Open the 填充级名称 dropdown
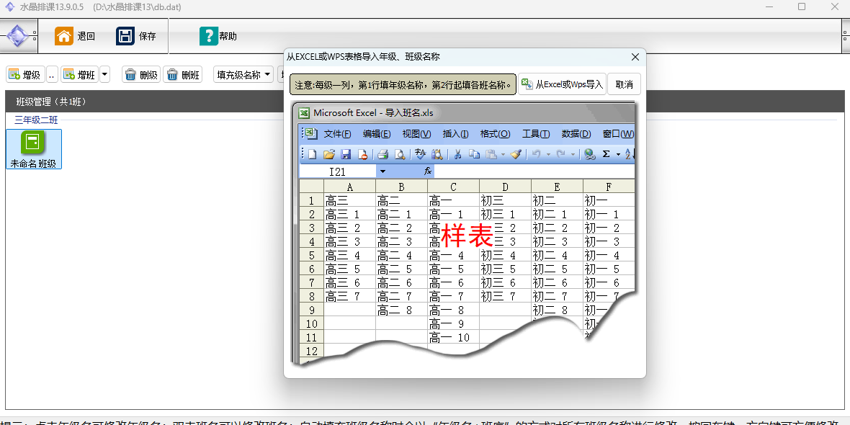Screen dimensions: 850x425 click(x=243, y=75)
